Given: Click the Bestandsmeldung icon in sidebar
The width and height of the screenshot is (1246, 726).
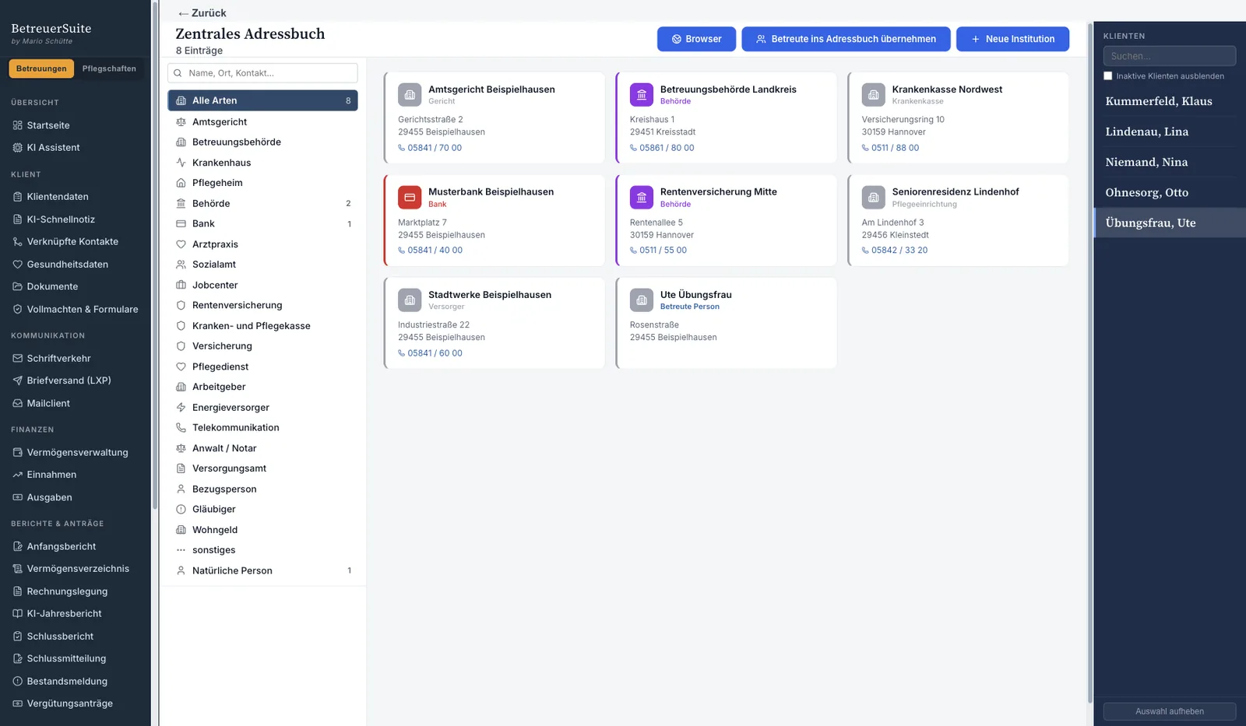Looking at the screenshot, I should [18, 682].
